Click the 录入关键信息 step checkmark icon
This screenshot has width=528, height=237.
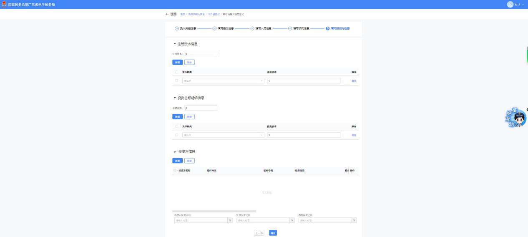(176, 28)
